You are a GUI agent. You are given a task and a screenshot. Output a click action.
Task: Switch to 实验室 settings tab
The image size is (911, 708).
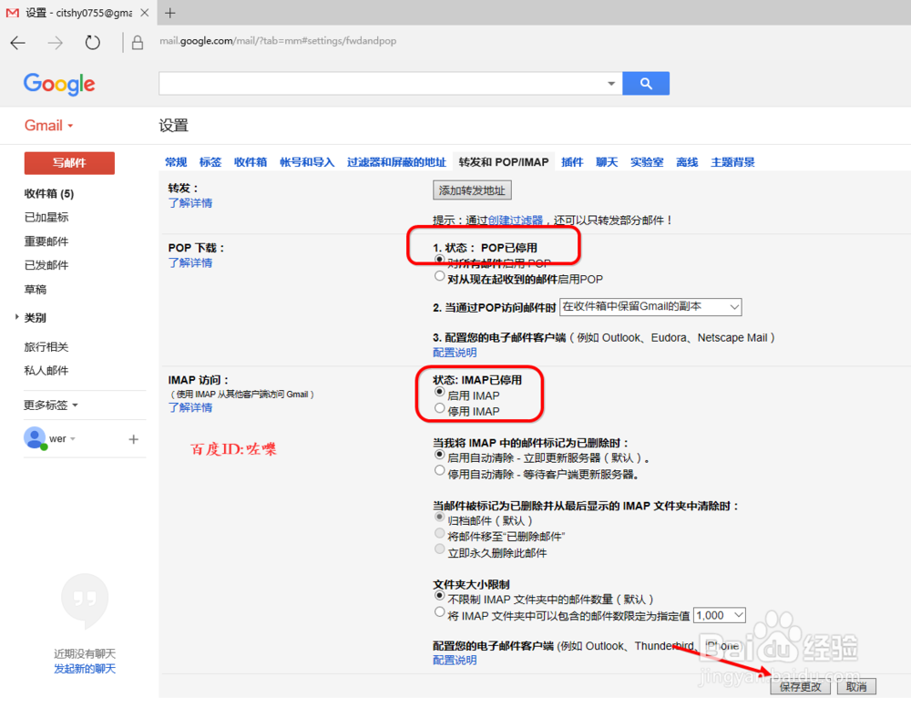[x=647, y=162]
